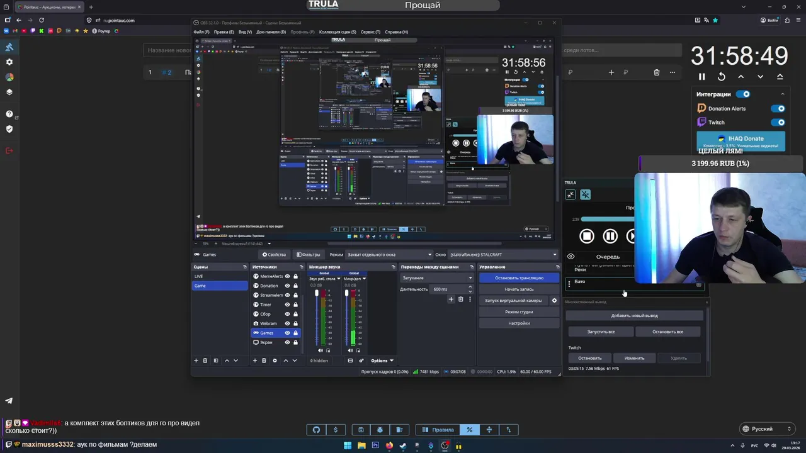The image size is (806, 453).
Task: Open source properties gear under Источники
Action: click(x=275, y=361)
